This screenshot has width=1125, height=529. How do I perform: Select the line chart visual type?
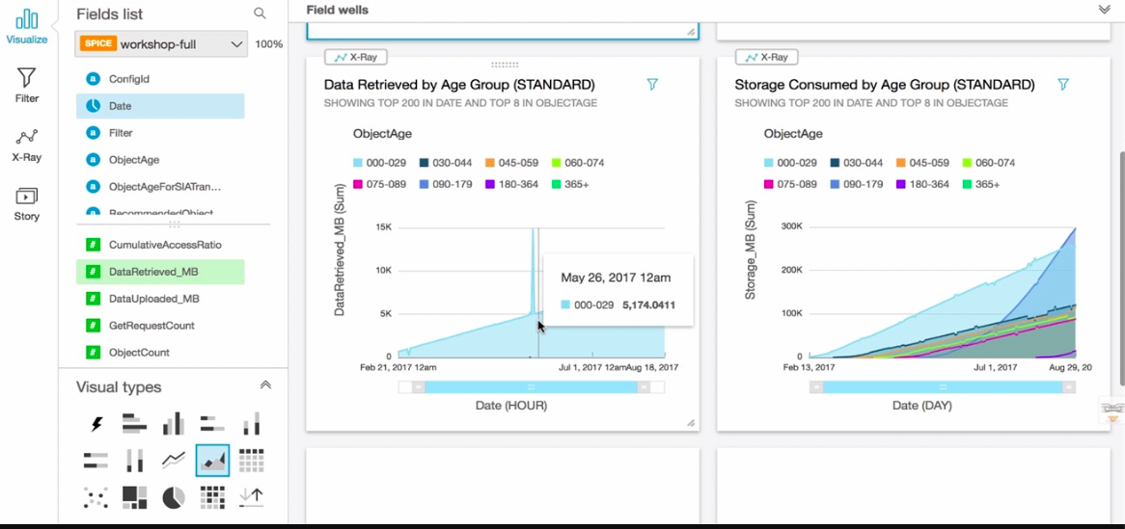click(173, 461)
